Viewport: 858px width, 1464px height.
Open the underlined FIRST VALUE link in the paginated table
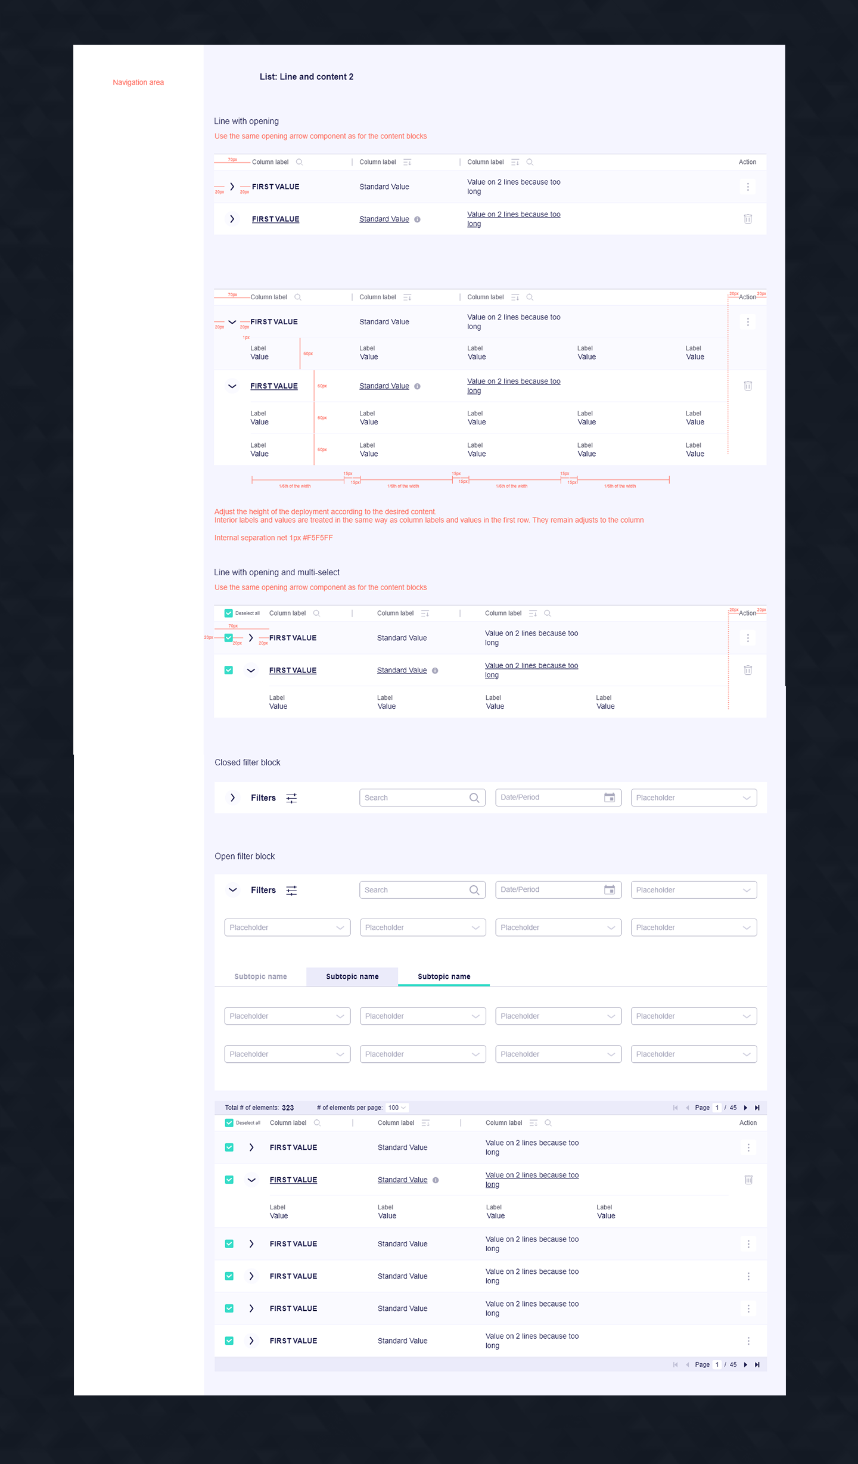click(x=293, y=1180)
